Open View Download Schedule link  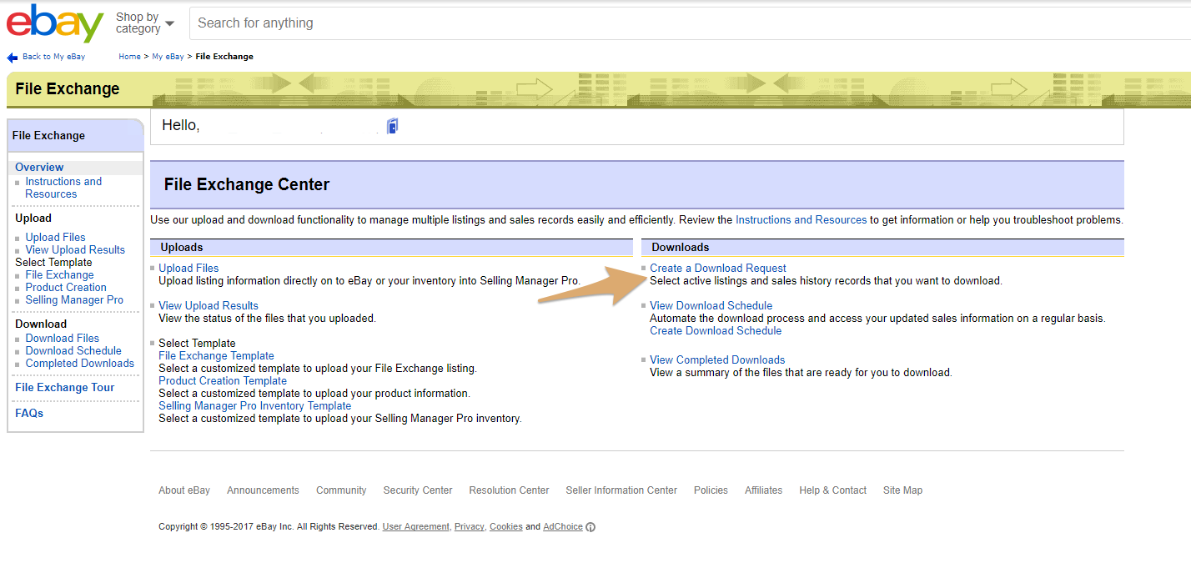pos(711,306)
